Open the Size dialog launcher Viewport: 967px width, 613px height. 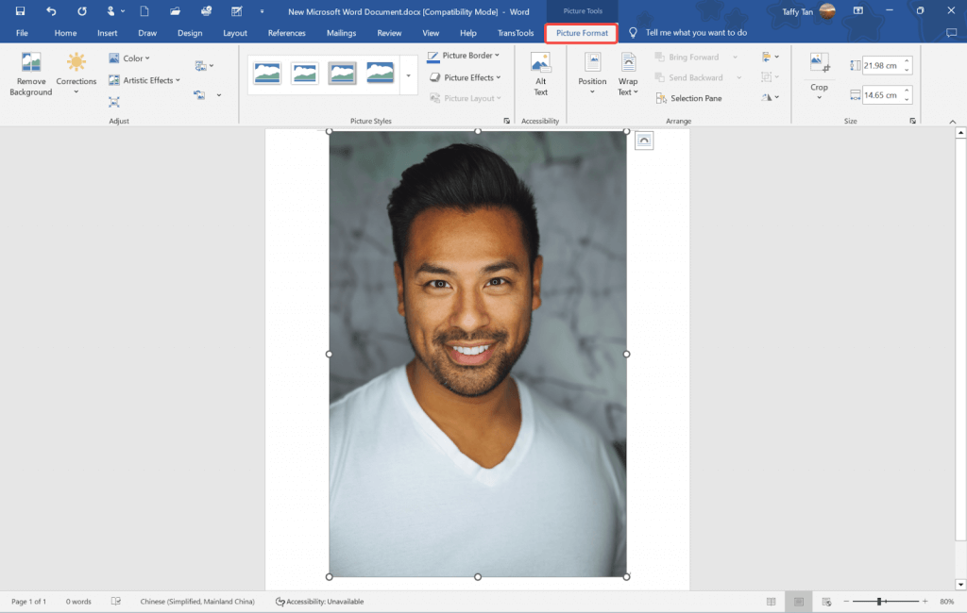pos(913,121)
